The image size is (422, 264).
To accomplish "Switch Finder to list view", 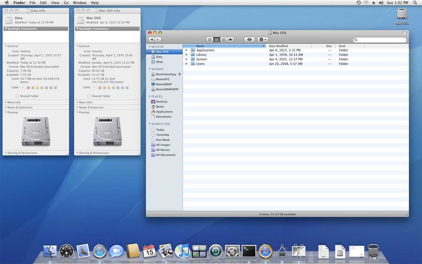I will tap(216, 40).
